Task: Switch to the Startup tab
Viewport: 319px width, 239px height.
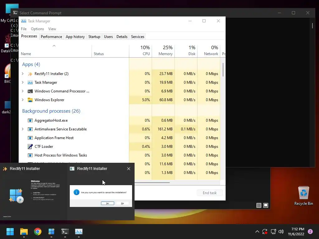Action: tap(94, 37)
